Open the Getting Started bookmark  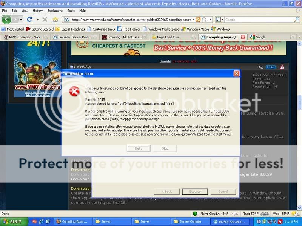(40, 29)
